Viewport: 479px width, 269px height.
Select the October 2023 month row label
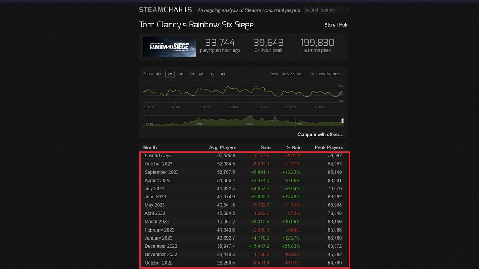158,164
